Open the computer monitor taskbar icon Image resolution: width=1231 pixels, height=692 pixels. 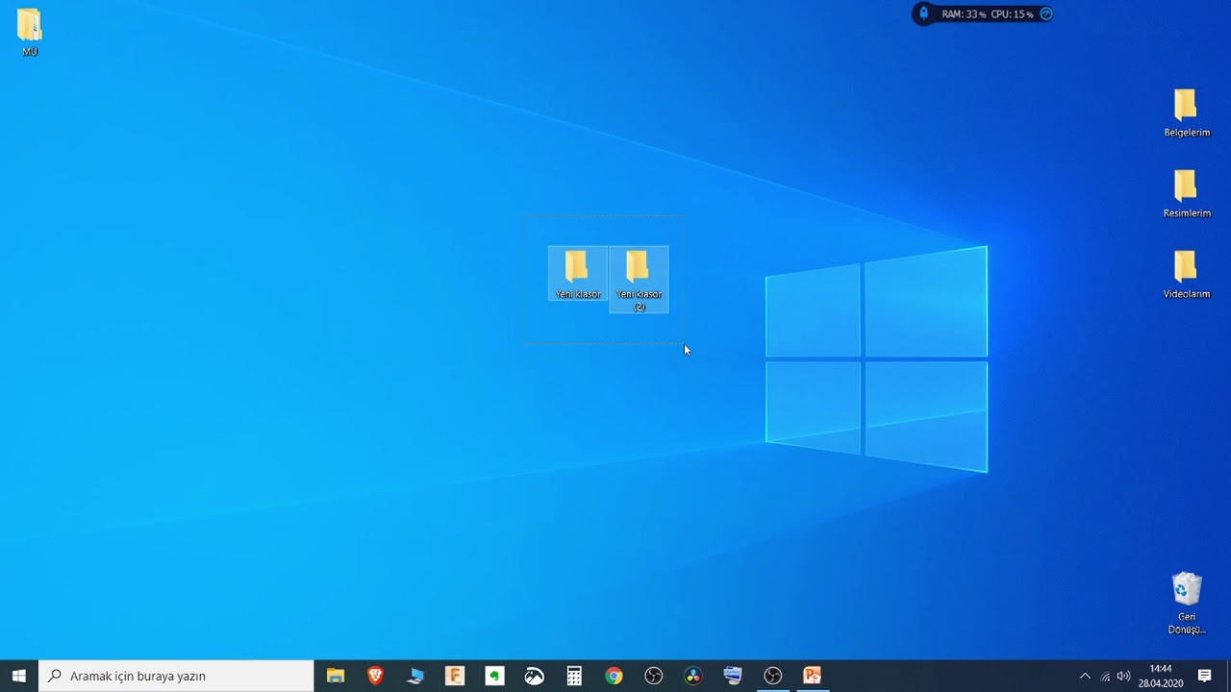[415, 676]
